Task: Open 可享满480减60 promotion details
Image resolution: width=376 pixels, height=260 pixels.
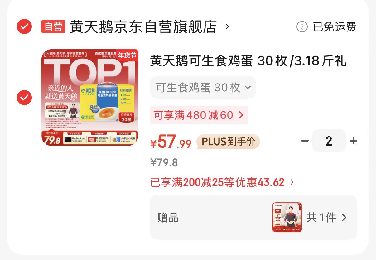Action: point(199,115)
